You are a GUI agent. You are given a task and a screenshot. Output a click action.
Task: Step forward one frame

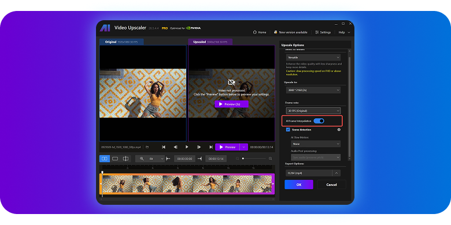coord(199,147)
